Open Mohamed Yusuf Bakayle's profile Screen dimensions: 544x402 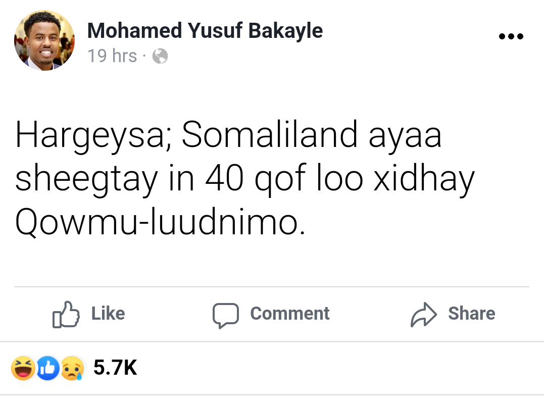205,30
